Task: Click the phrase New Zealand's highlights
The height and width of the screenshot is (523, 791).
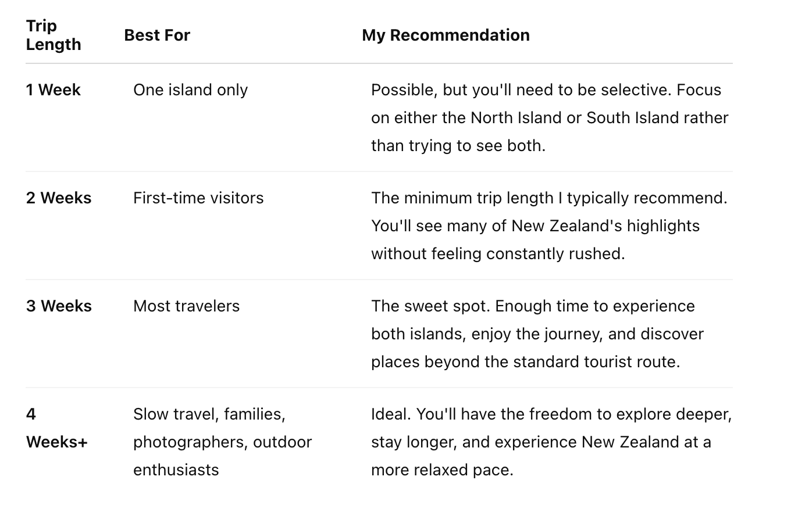Action: click(x=605, y=225)
